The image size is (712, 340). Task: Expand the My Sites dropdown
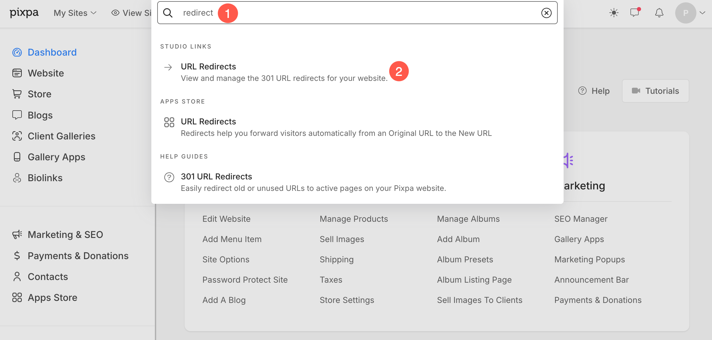(x=75, y=13)
